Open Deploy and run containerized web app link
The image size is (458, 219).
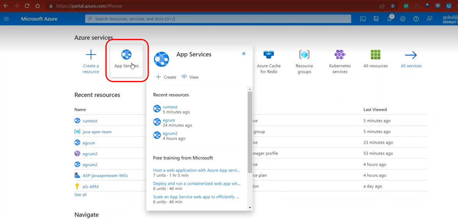pos(196,184)
